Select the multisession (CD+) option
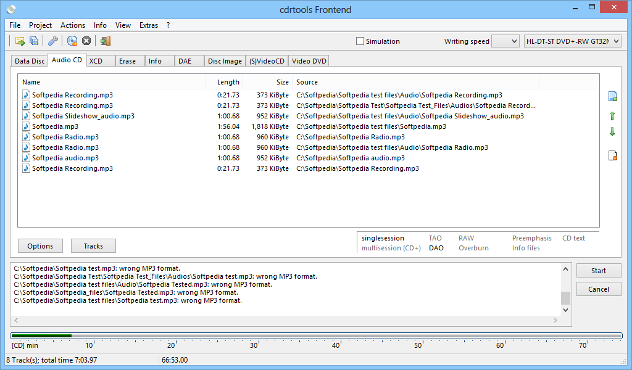Image resolution: width=632 pixels, height=370 pixels. [x=391, y=248]
